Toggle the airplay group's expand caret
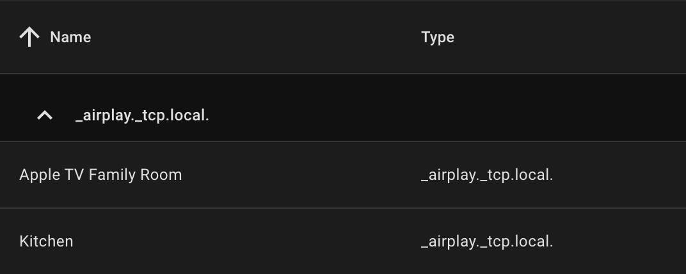The width and height of the screenshot is (686, 274). tap(44, 116)
